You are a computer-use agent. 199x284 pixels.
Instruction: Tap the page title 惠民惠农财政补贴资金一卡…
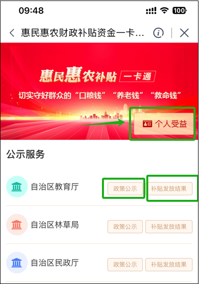[82, 33]
